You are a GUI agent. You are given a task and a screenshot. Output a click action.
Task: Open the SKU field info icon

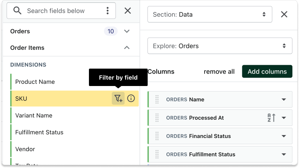click(131, 98)
